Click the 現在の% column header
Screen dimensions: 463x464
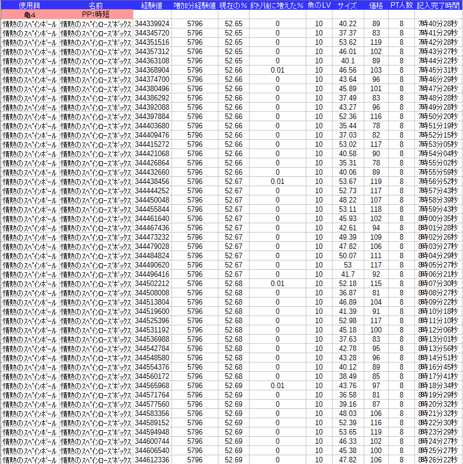pos(233,5)
